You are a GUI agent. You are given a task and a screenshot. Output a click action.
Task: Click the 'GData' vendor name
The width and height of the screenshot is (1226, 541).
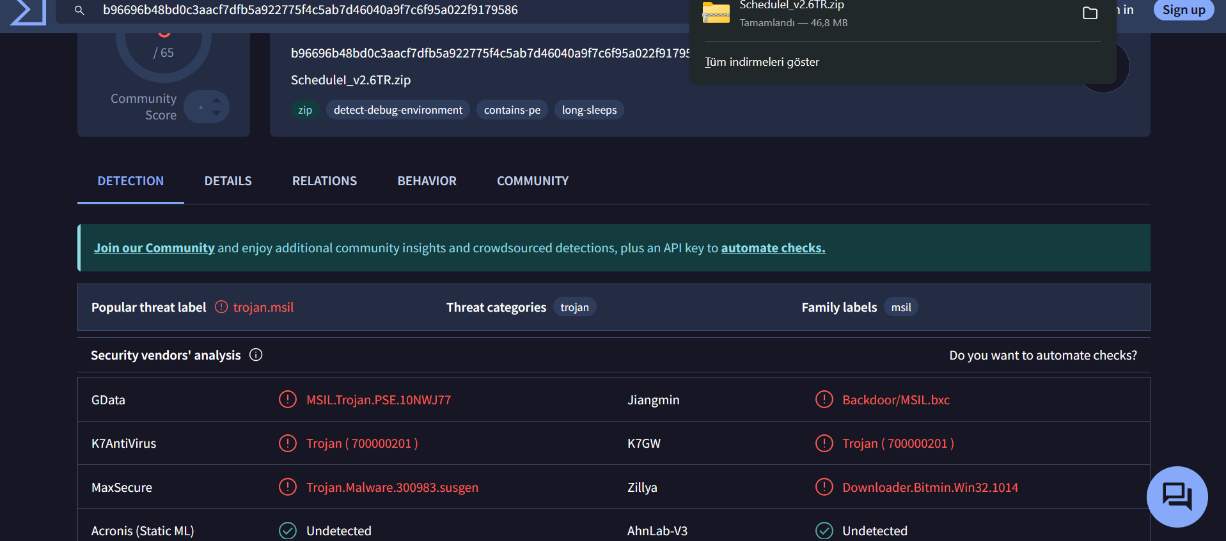click(108, 400)
